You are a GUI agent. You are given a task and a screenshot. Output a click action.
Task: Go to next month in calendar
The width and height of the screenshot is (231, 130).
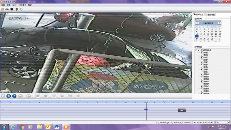219,23
